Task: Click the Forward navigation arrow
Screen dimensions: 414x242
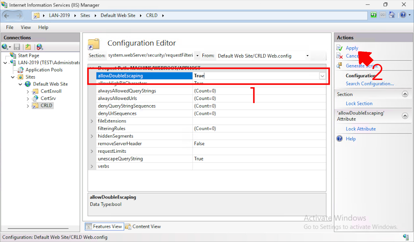Action: click(19, 16)
